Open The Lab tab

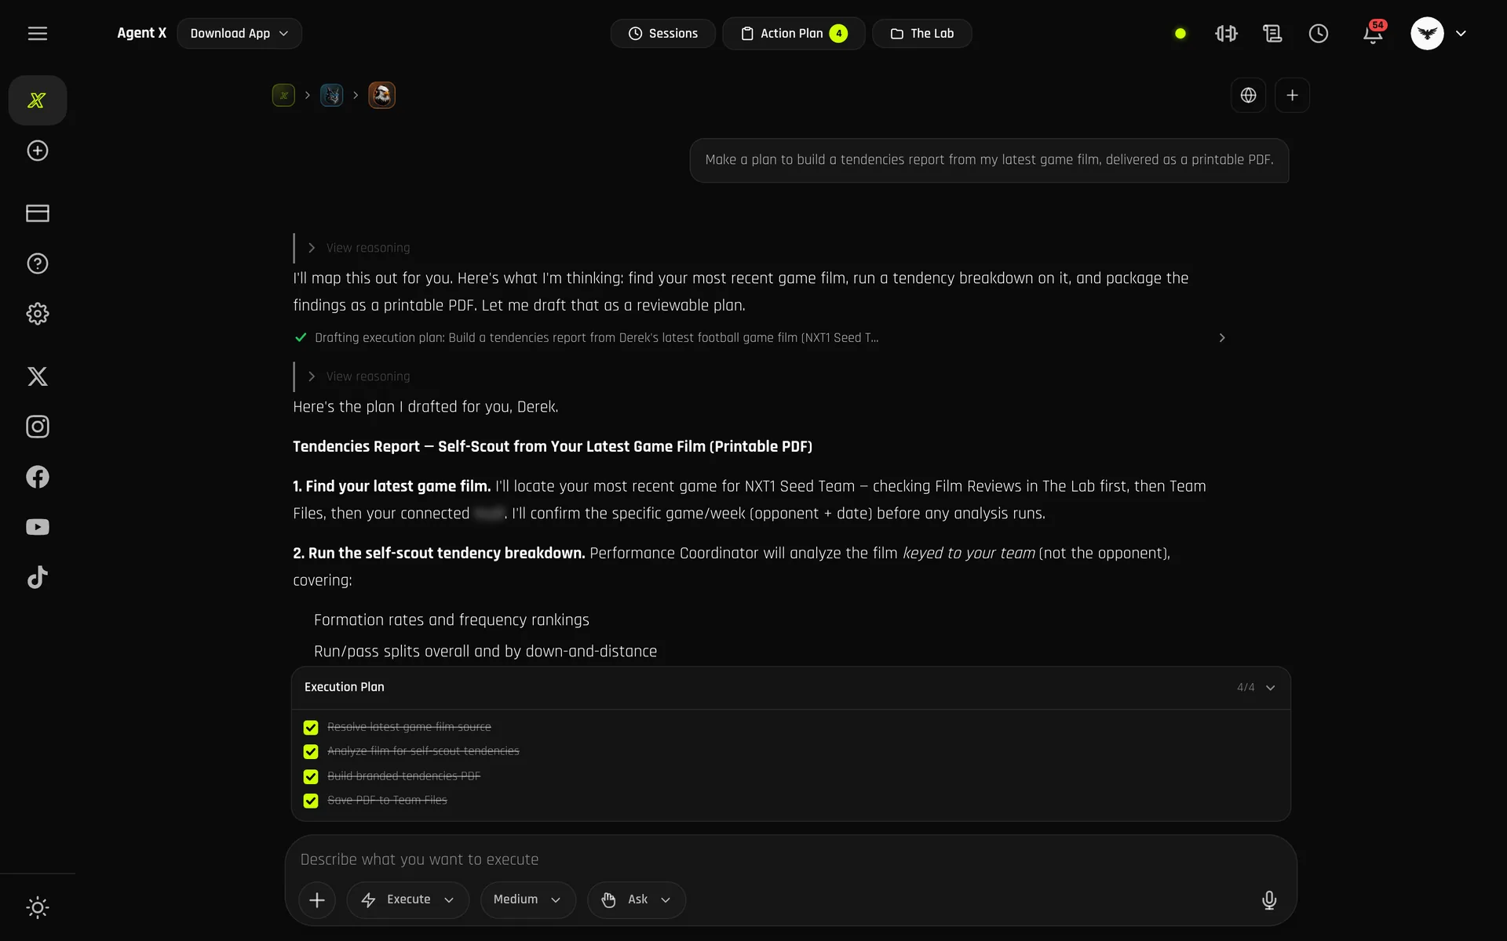click(x=922, y=33)
